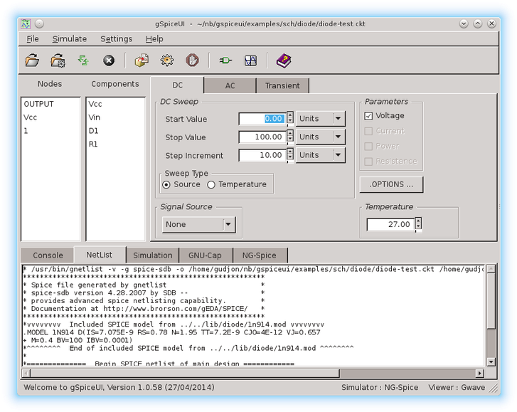Screen dimensions: 517x412
Task: Run the simulation with gear icon
Action: [x=167, y=60]
